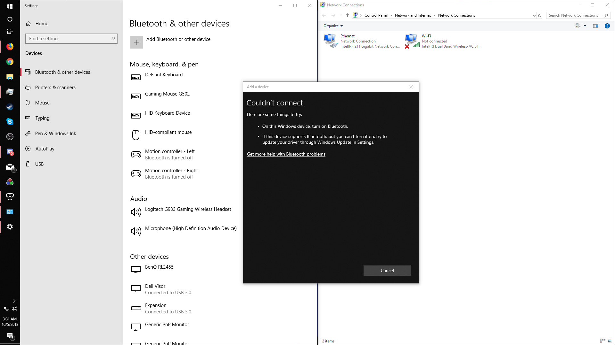The image size is (615, 345).
Task: Launch Steam from the taskbar
Action: pyautogui.click(x=10, y=107)
